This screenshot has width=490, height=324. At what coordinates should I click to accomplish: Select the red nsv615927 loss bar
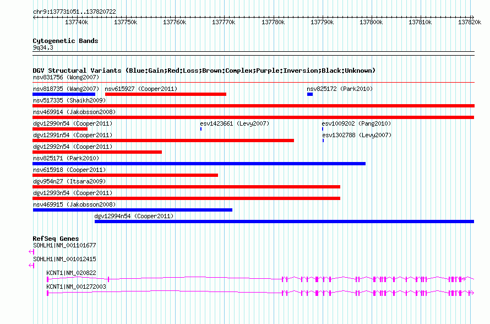coord(166,94)
